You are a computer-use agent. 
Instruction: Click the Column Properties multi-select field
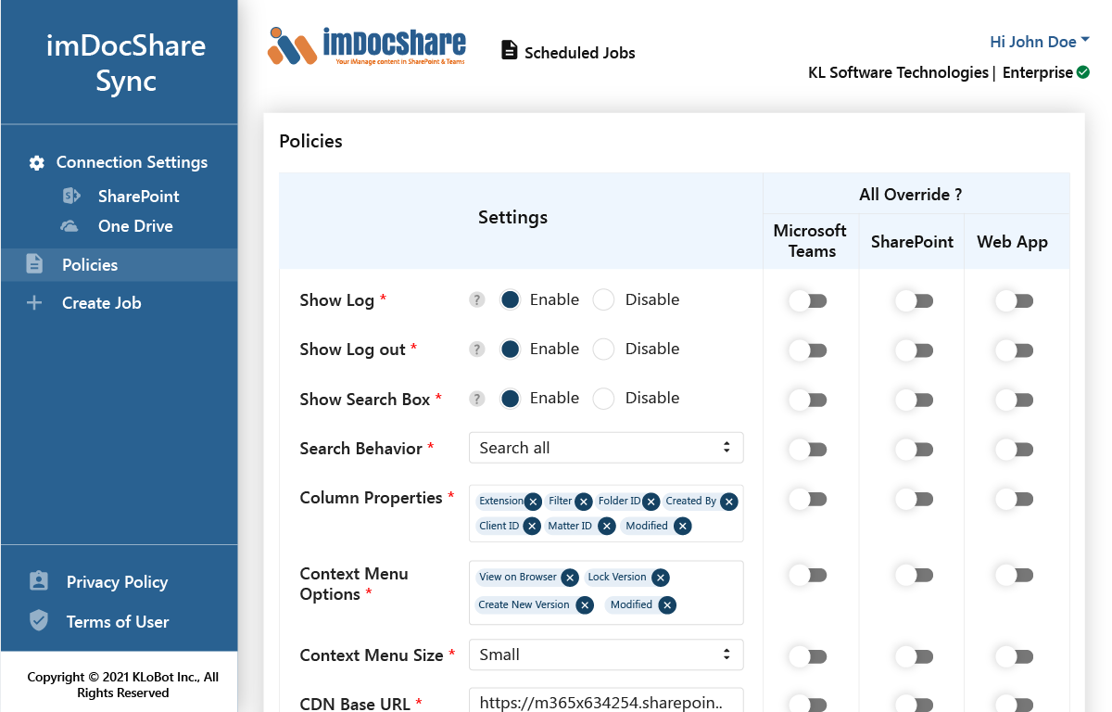click(606, 514)
